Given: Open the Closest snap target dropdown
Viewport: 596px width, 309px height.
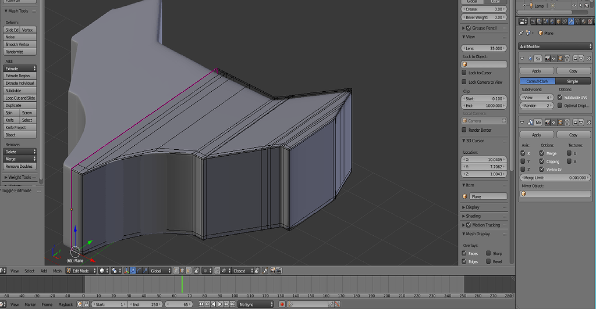Looking at the screenshot, I should pos(243,271).
